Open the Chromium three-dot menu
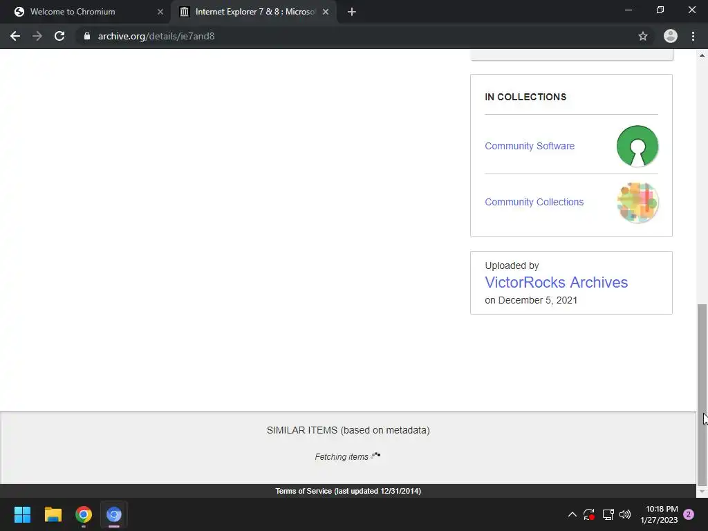Image resolution: width=708 pixels, height=531 pixels. 693,36
